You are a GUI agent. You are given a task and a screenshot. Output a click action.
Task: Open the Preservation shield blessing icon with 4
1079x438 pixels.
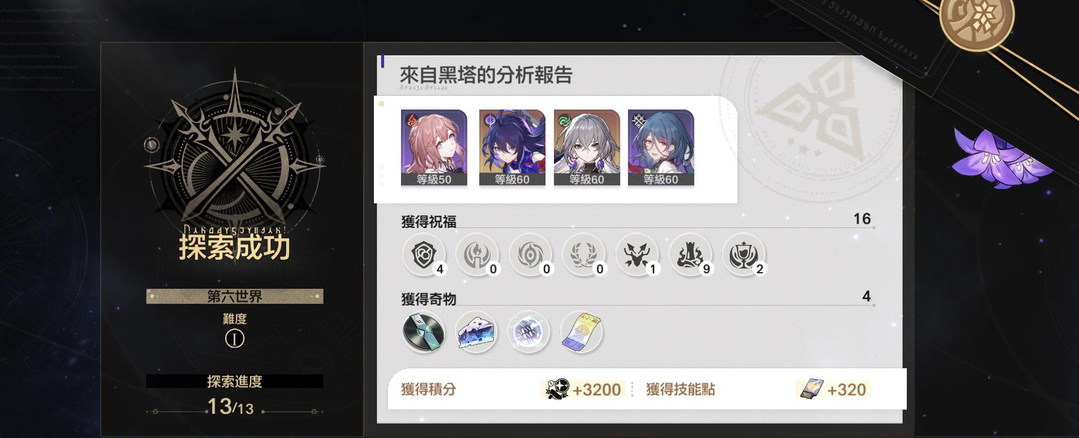(424, 254)
